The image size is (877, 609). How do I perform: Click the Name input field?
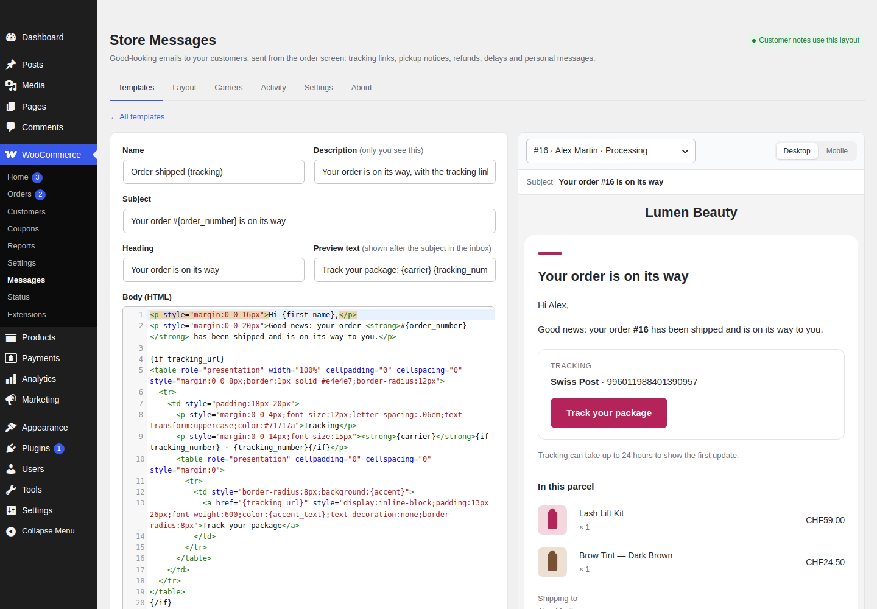click(x=214, y=172)
